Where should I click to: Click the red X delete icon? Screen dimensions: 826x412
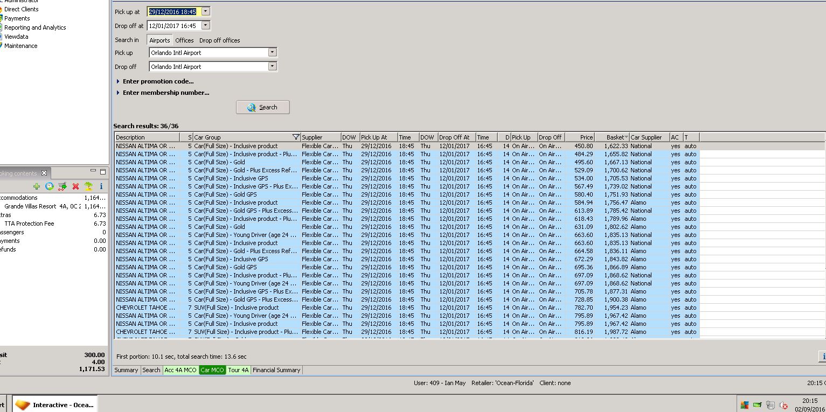click(x=75, y=186)
